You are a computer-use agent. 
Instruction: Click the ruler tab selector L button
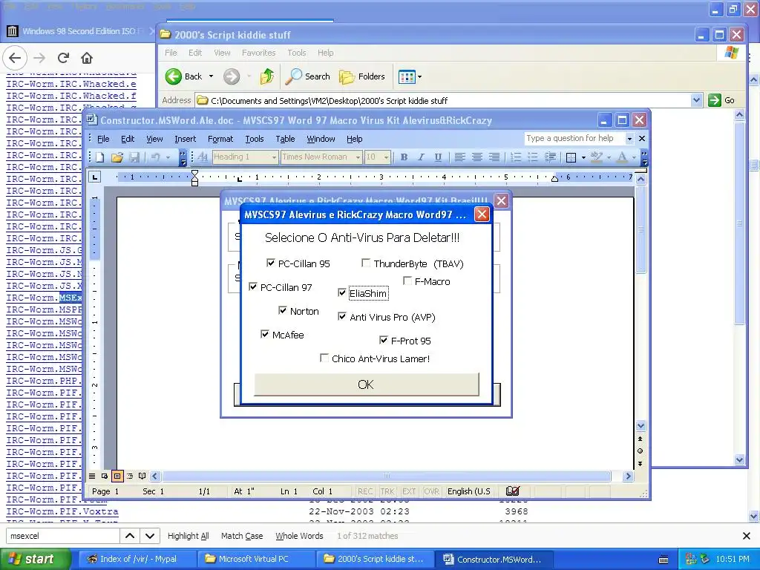pos(95,177)
